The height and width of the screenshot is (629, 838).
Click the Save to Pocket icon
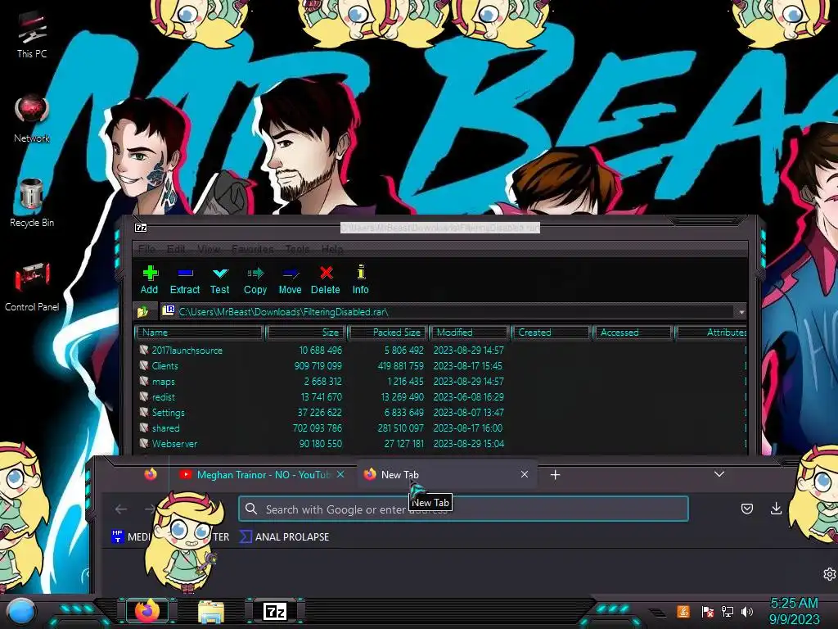[x=747, y=509]
